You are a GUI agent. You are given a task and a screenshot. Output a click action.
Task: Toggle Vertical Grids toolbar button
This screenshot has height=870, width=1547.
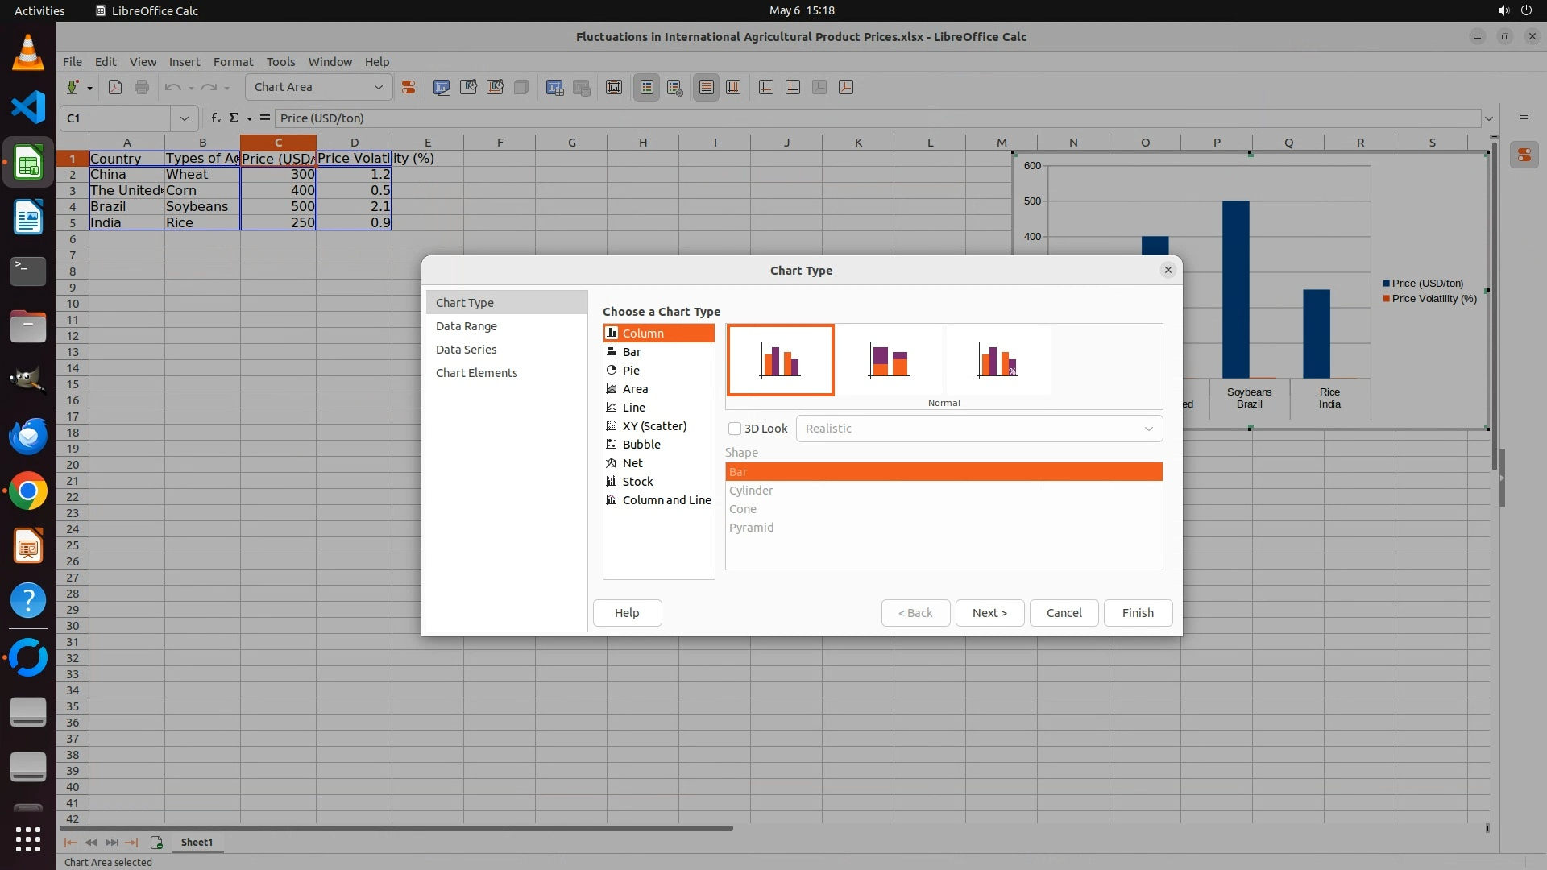coord(733,88)
